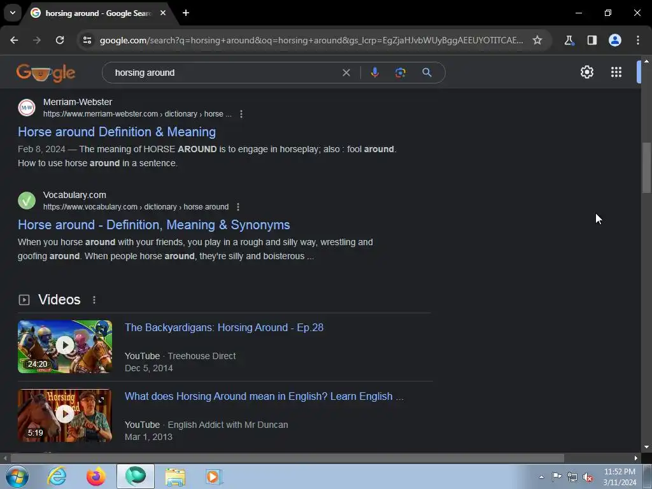
Task: Click the page scroll up arrow
Action: coord(646,61)
